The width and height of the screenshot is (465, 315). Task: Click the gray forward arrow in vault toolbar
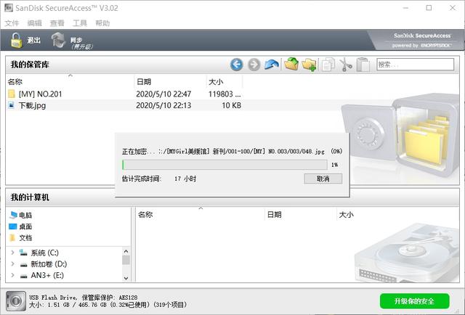coord(254,65)
